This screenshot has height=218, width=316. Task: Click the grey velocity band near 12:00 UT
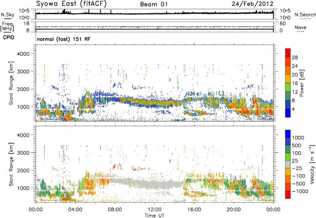tap(154, 184)
